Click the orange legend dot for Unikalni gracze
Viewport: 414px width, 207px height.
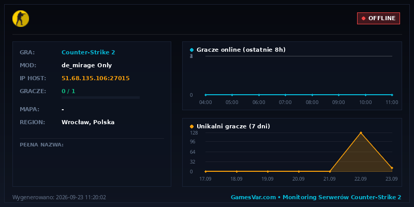tap(191, 126)
